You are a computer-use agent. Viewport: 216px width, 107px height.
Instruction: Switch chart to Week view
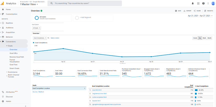click(x=204, y=38)
